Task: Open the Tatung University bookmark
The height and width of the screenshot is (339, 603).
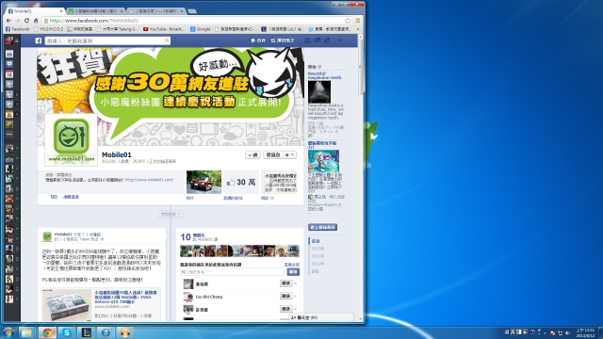Action: click(x=117, y=29)
